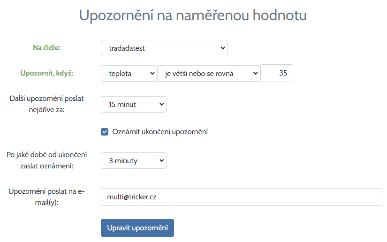Click the "Upozornění na naměřenou hodnotu" heading
This screenshot has width=387, height=242.
(193, 15)
